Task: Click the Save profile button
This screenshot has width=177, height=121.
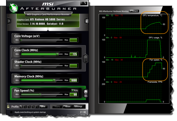Action: pos(43,106)
